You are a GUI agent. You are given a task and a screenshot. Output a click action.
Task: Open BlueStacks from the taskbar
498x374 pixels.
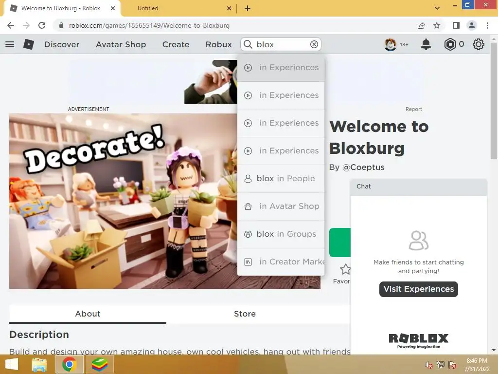[100, 364]
